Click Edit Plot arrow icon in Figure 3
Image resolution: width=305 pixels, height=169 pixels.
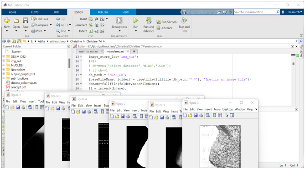point(227,115)
